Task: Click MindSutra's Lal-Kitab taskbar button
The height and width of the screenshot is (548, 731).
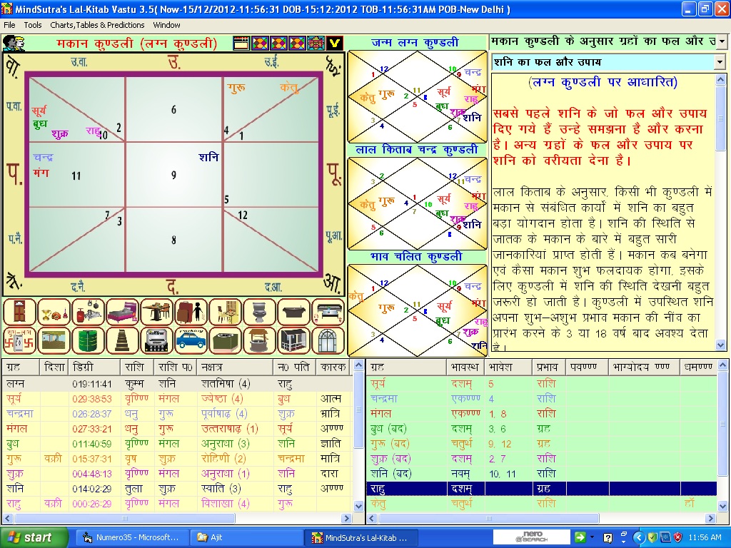Action: (360, 537)
